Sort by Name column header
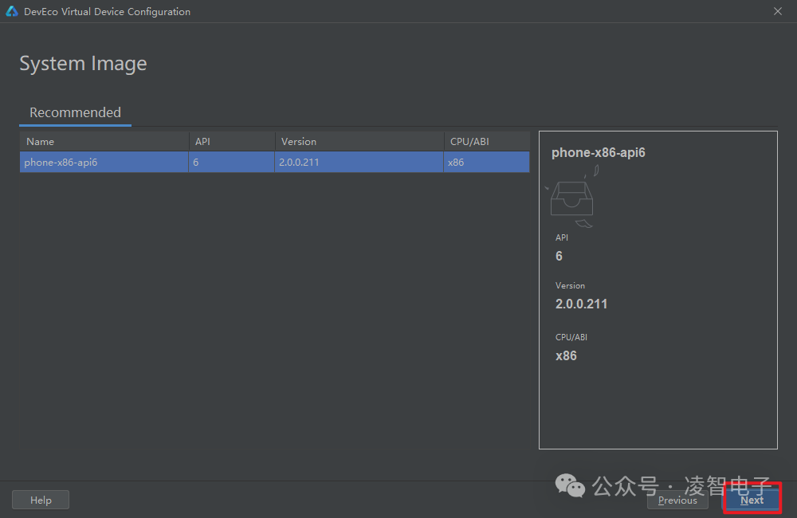Viewport: 797px width, 518px height. [x=104, y=141]
